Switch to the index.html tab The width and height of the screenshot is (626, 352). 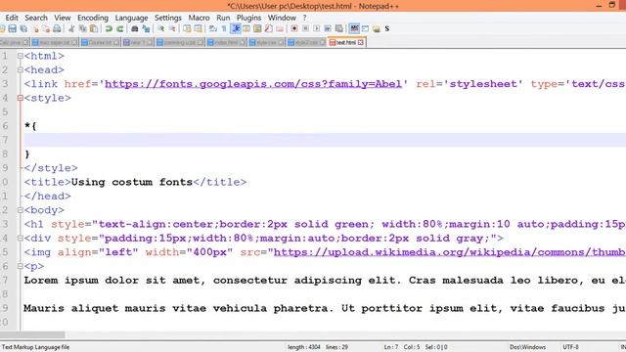(x=226, y=42)
